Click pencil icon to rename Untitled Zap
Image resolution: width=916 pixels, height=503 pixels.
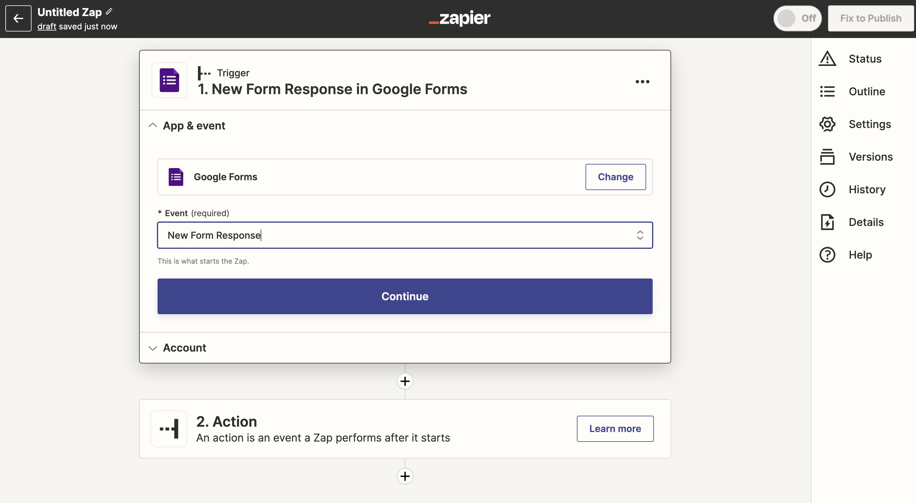pos(109,11)
